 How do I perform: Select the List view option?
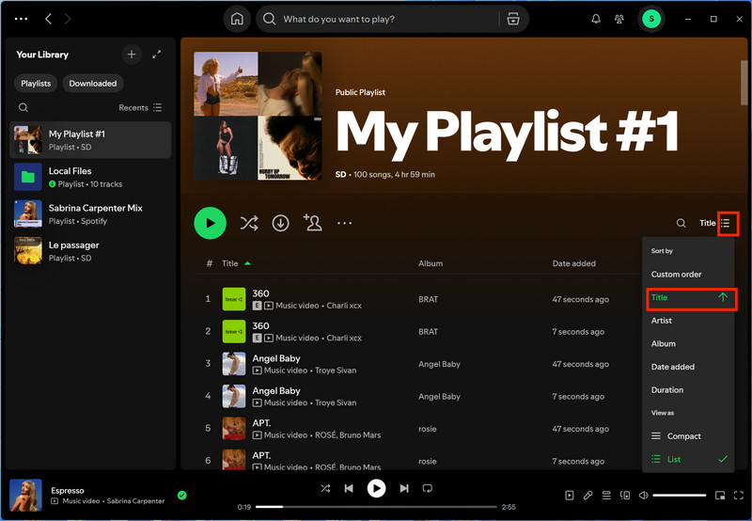[x=689, y=459]
